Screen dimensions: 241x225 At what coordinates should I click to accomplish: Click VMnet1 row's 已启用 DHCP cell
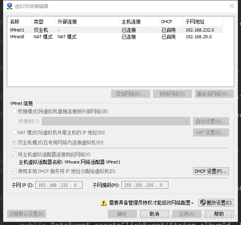(x=168, y=30)
